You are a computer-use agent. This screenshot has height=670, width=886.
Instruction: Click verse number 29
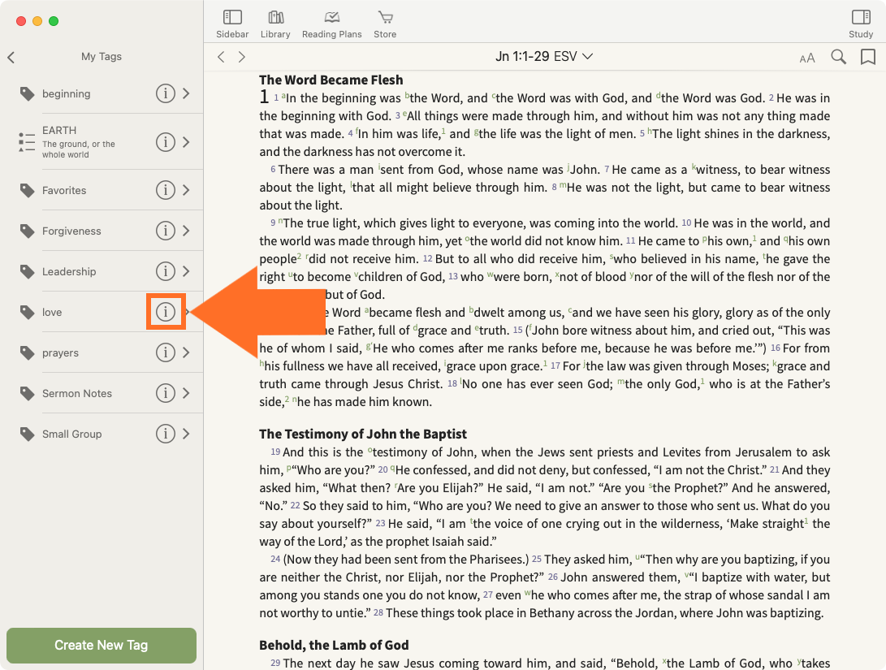[275, 663]
